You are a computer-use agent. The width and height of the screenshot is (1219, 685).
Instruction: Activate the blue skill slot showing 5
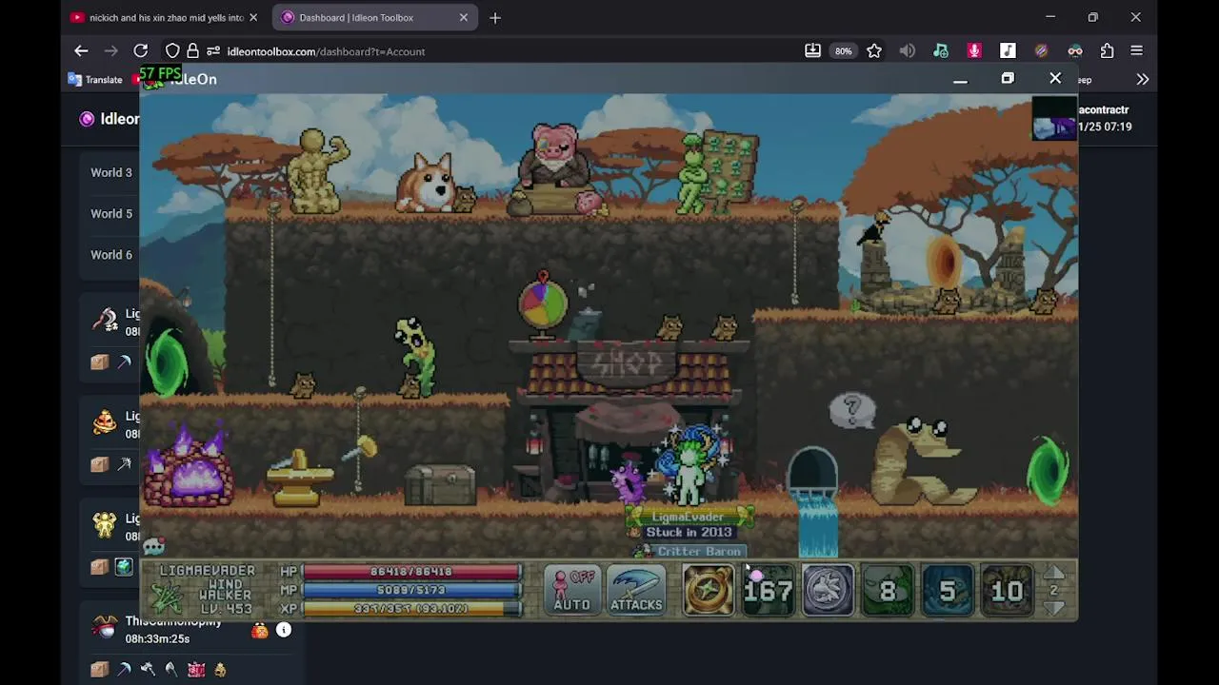(948, 590)
